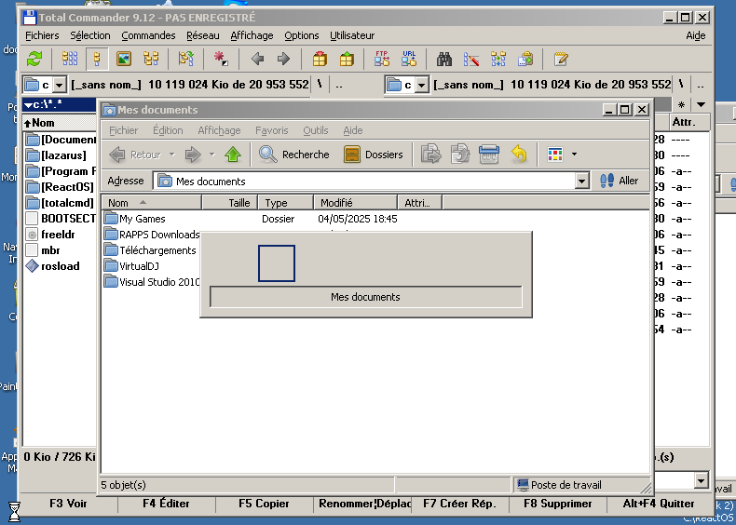736x525 pixels.
Task: Expand the Adresse bar dropdown
Action: (x=582, y=182)
